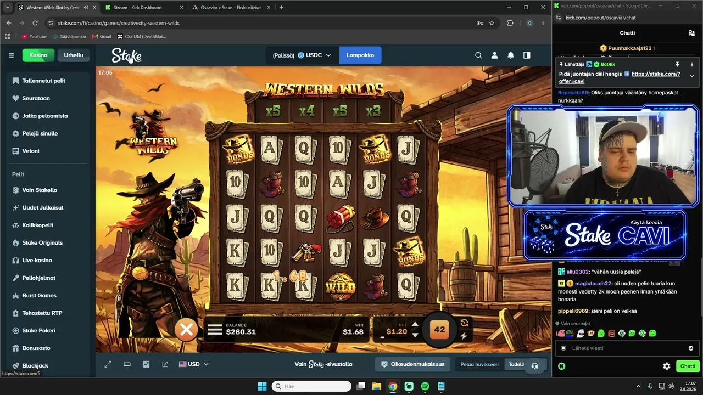Screen dimensions: 703x395
Task: Toggle the Stake side panel icon
Action: (x=527, y=55)
